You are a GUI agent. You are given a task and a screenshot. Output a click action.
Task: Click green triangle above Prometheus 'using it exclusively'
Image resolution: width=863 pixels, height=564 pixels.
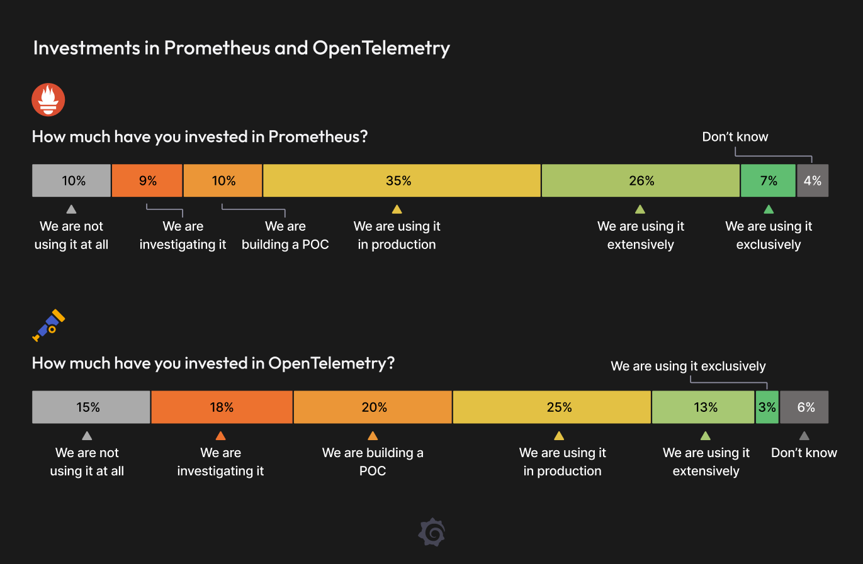pyautogui.click(x=769, y=209)
